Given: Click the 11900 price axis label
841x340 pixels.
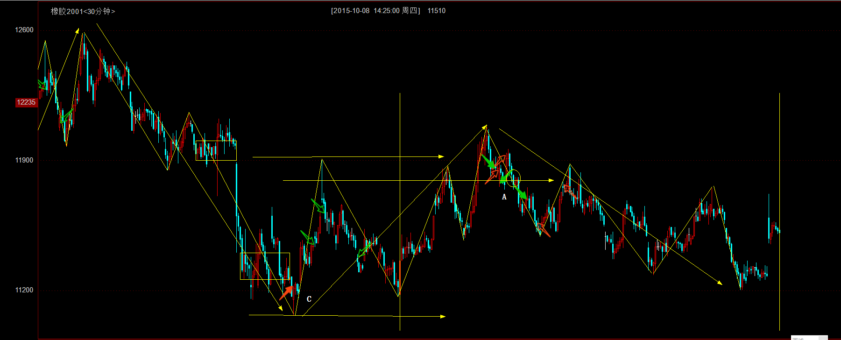Looking at the screenshot, I should tap(24, 160).
